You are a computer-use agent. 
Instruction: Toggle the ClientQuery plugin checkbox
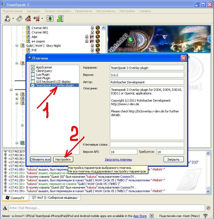coord(33,71)
